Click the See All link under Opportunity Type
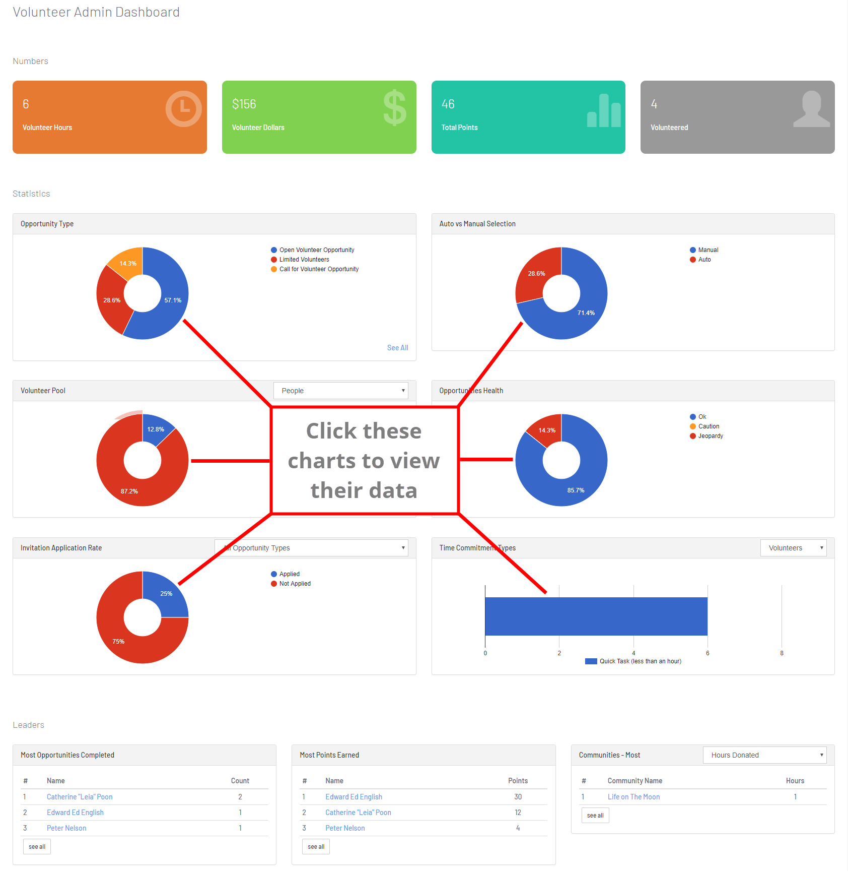Image resolution: width=848 pixels, height=872 pixels. tap(397, 348)
